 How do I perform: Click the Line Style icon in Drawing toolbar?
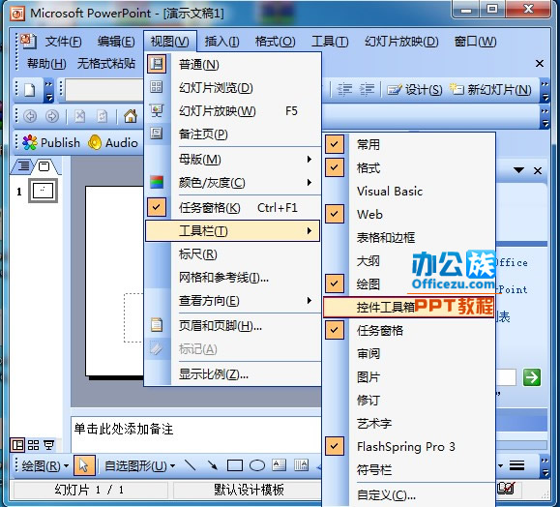(x=516, y=465)
